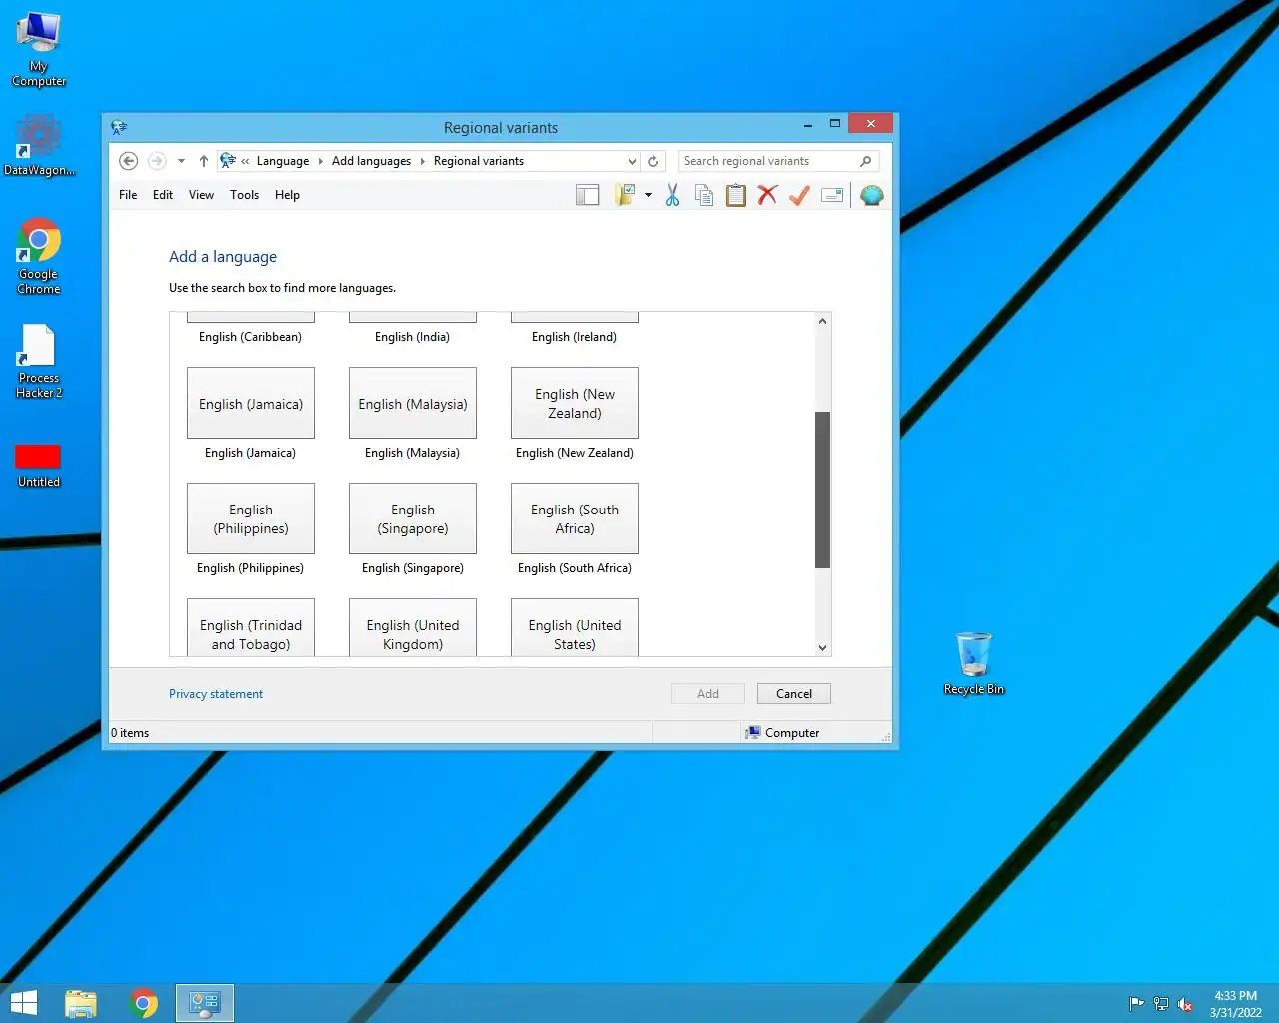
Task: Expand the arrow after Language breadcrumb
Action: coord(320,161)
